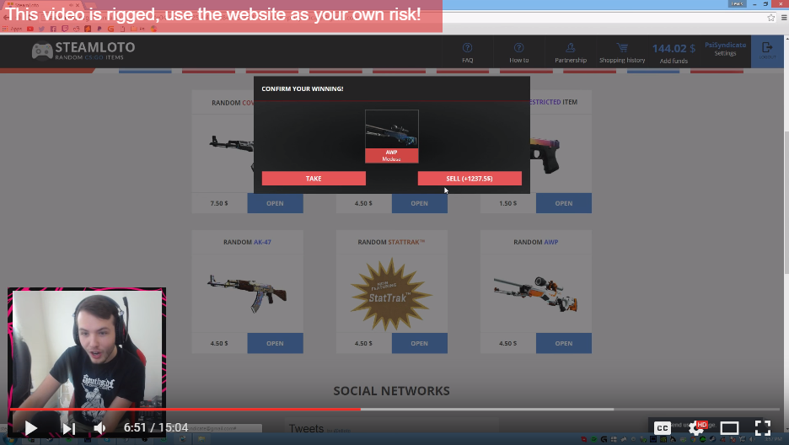This screenshot has width=789, height=445.
Task: Bookmark the page with star icon
Action: (x=771, y=18)
